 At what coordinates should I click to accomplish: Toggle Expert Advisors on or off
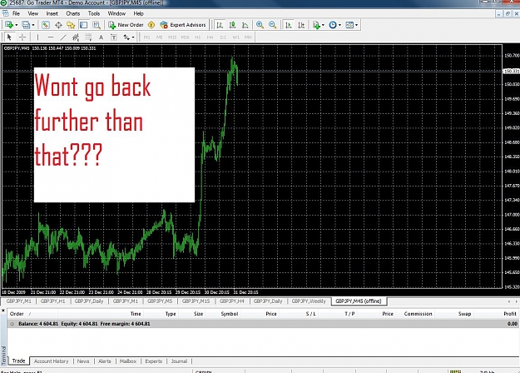tap(183, 25)
